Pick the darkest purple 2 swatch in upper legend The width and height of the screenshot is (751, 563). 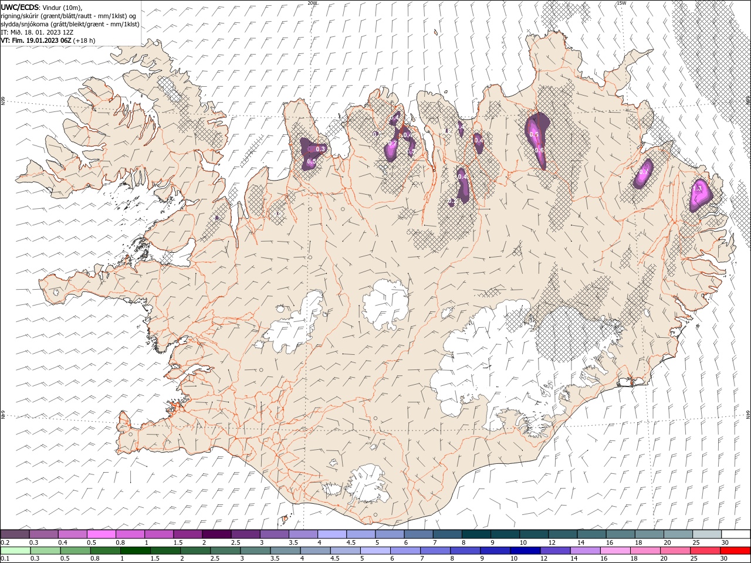(x=216, y=534)
